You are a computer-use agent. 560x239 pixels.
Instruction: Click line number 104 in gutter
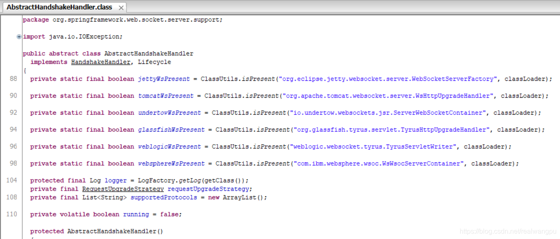[12, 180]
